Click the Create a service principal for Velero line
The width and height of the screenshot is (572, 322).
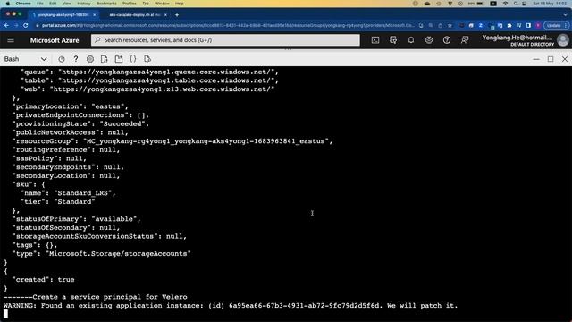click(96, 297)
